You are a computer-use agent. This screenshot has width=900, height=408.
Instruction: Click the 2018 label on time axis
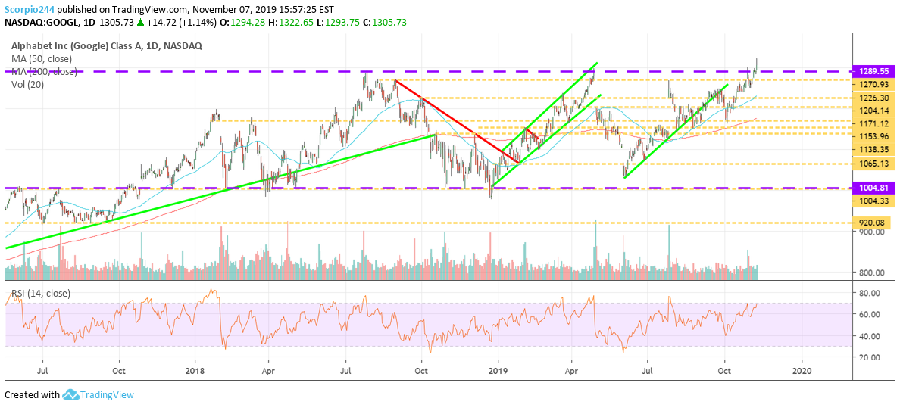(x=195, y=371)
